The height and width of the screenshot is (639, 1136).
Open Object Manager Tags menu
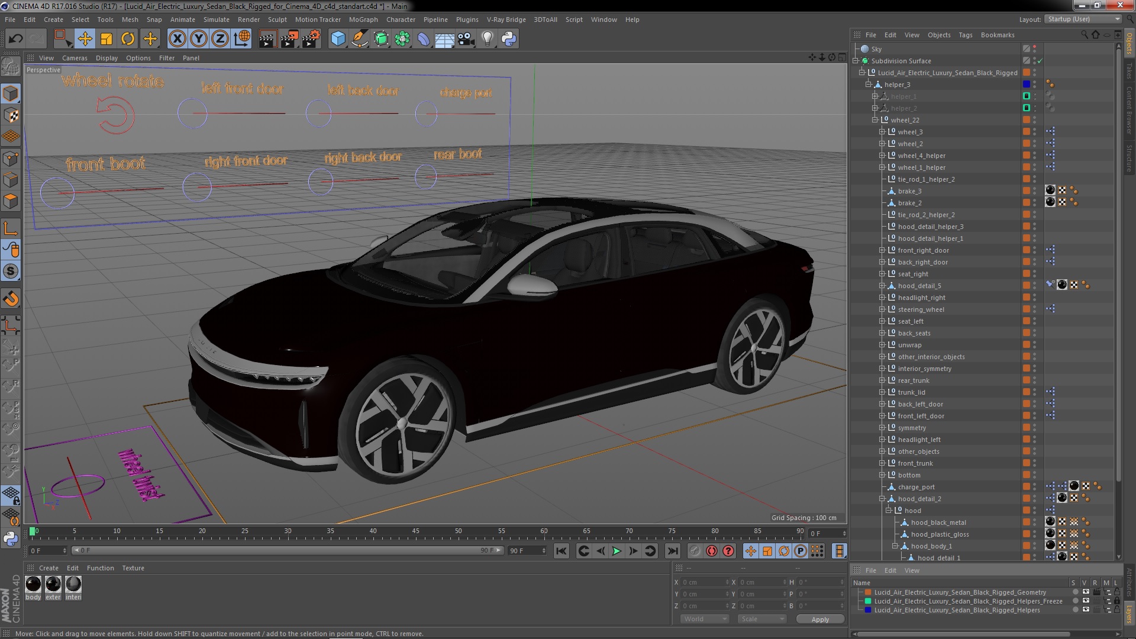[x=965, y=35]
